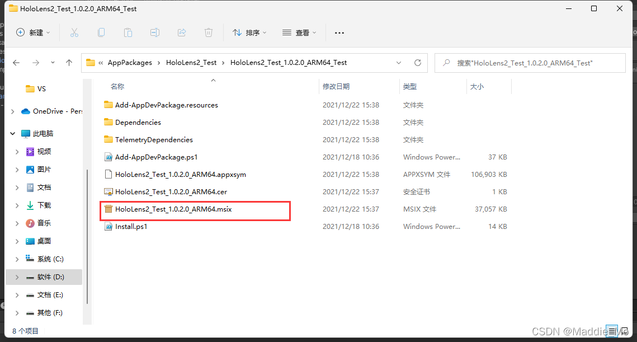Click the Add-AppDevPackage.ps1 file icon
637x342 pixels.
coord(108,157)
